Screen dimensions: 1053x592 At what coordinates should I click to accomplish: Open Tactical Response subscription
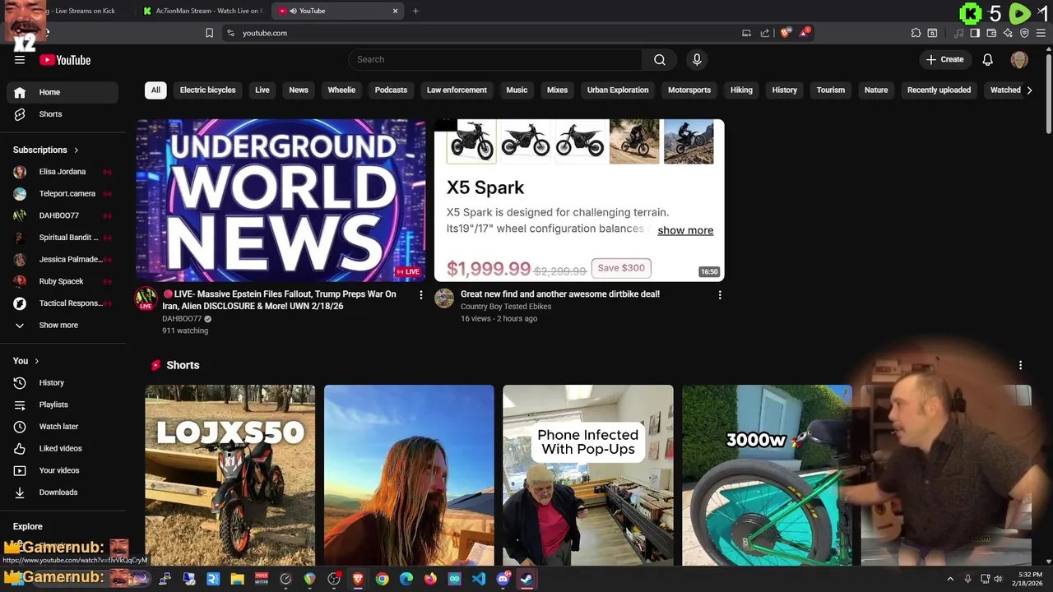tap(63, 303)
